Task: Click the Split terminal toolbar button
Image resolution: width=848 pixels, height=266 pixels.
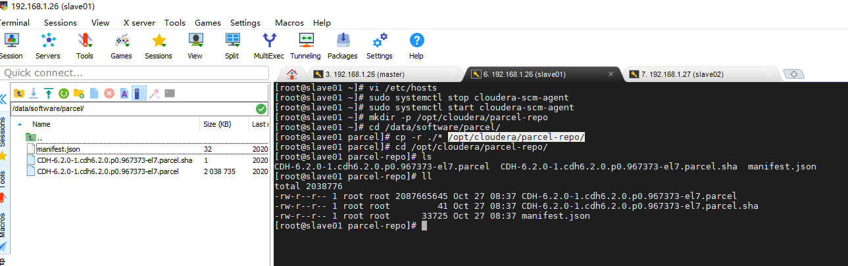Action: click(232, 46)
